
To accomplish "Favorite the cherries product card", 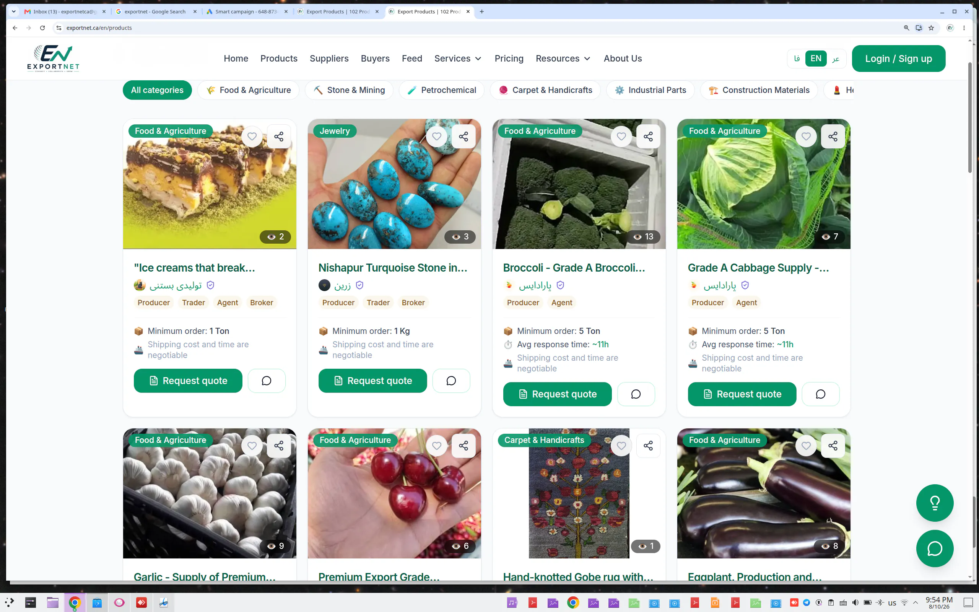I will (436, 446).
